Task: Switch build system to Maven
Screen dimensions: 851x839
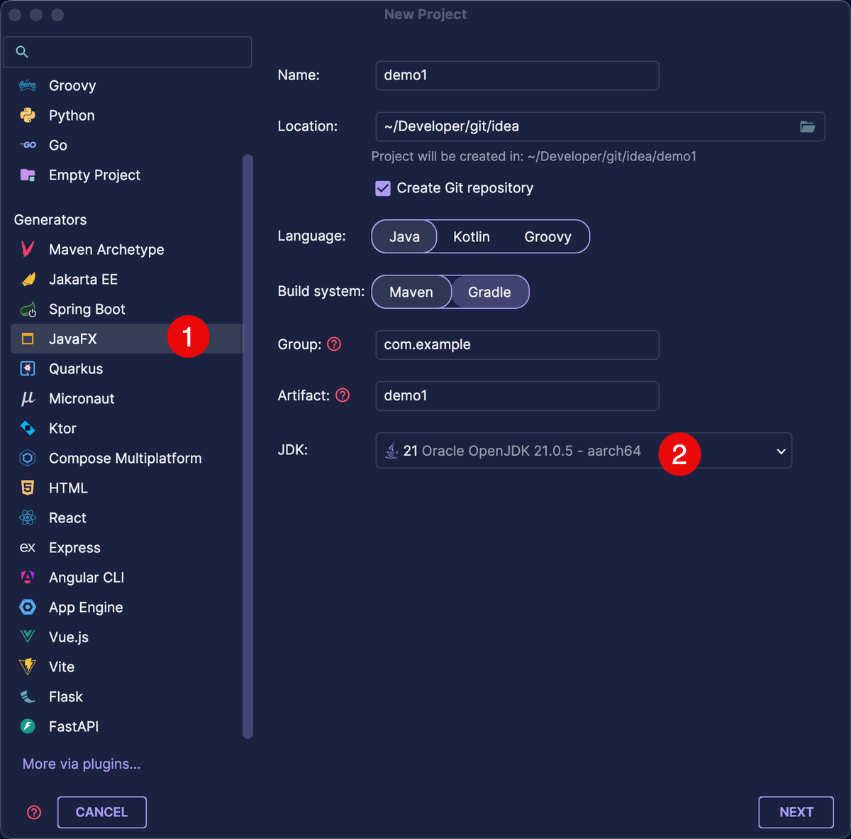Action: click(412, 292)
